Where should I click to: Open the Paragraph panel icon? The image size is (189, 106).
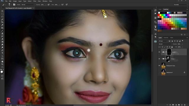[155, 37]
